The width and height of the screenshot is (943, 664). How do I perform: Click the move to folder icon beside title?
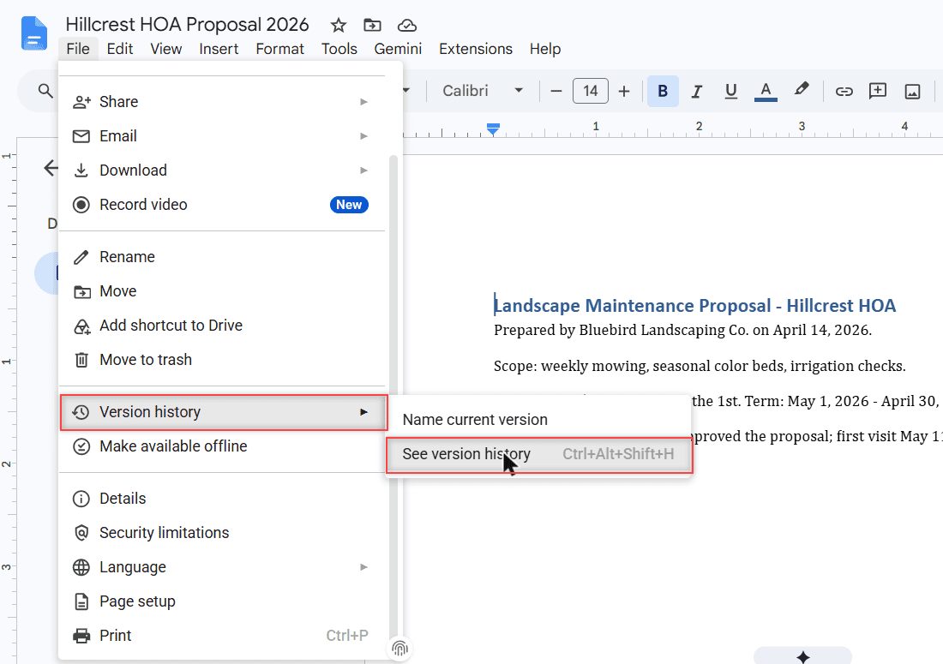pos(372,25)
